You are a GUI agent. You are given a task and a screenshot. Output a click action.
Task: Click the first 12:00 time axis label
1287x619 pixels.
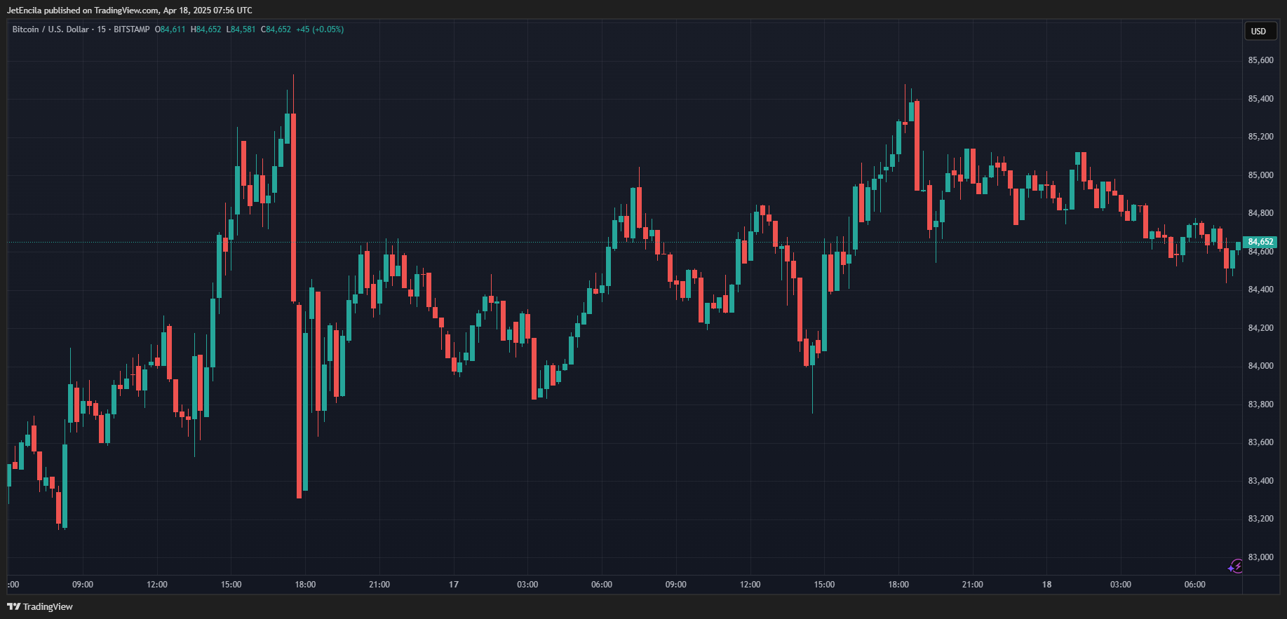click(157, 585)
